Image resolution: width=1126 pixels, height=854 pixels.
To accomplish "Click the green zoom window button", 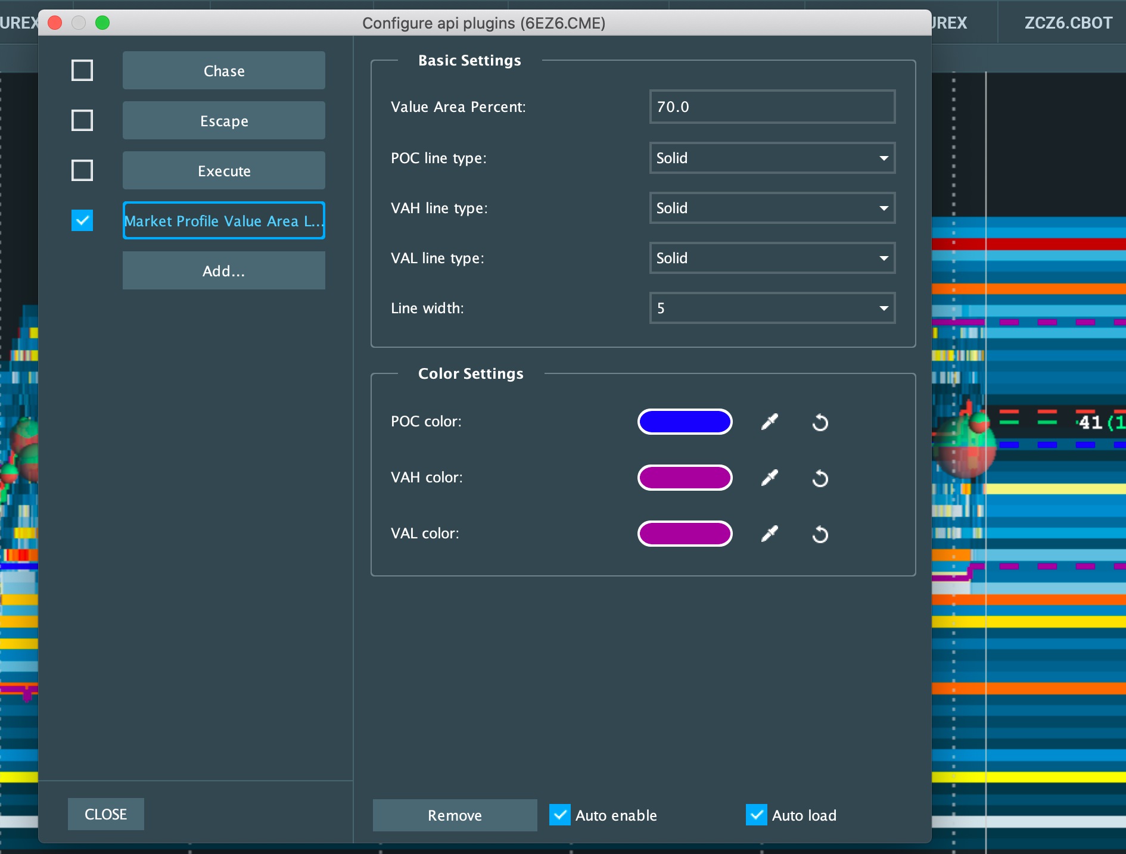I will (x=102, y=23).
